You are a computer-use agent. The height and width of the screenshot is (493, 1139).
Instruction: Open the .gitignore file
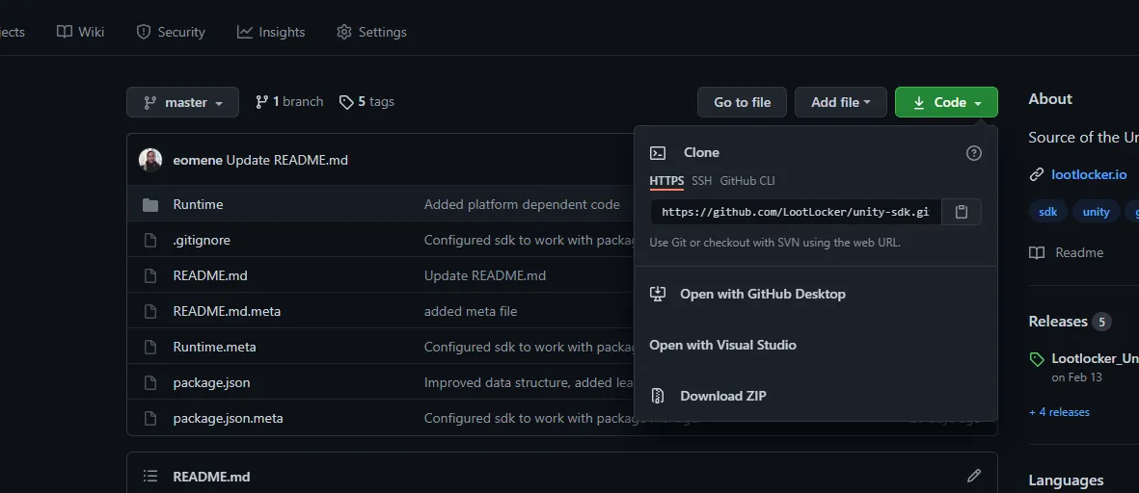tap(202, 240)
